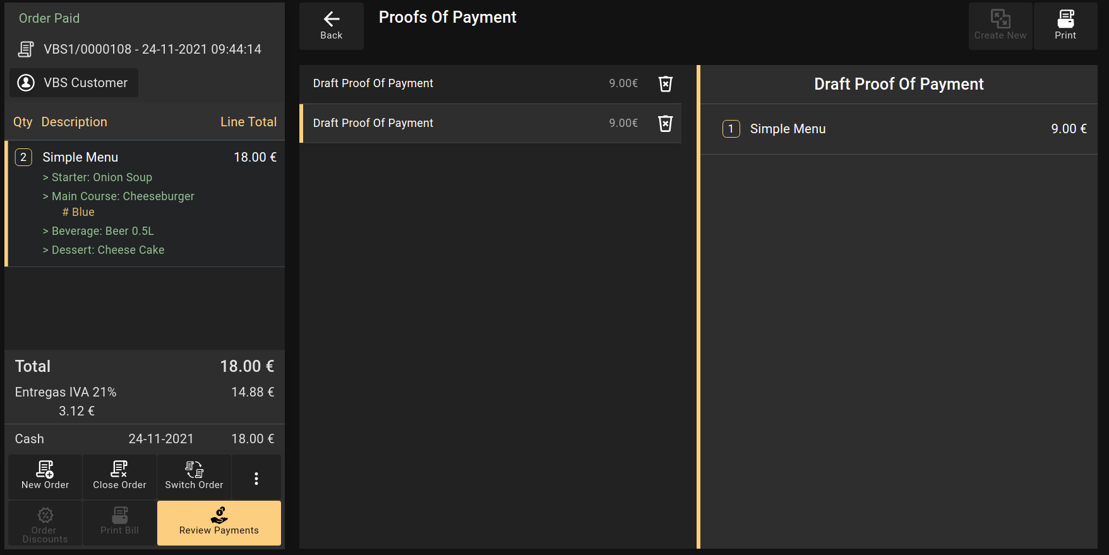
Task: Delete the first Draft Proof Of Payment
Action: pos(665,84)
